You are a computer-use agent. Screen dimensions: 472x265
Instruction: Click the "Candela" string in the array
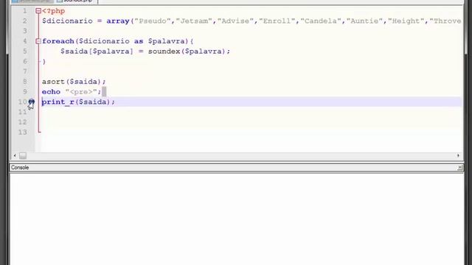click(x=321, y=21)
